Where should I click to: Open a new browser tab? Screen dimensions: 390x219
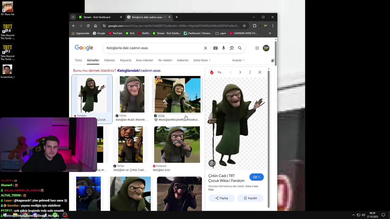click(177, 17)
